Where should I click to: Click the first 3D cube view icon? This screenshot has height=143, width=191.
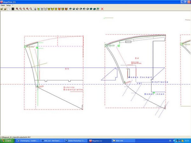coord(70,9)
